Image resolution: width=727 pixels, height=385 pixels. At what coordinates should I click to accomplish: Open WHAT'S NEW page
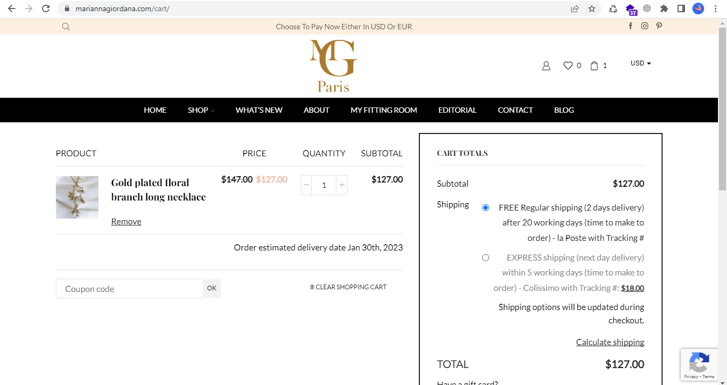[259, 110]
